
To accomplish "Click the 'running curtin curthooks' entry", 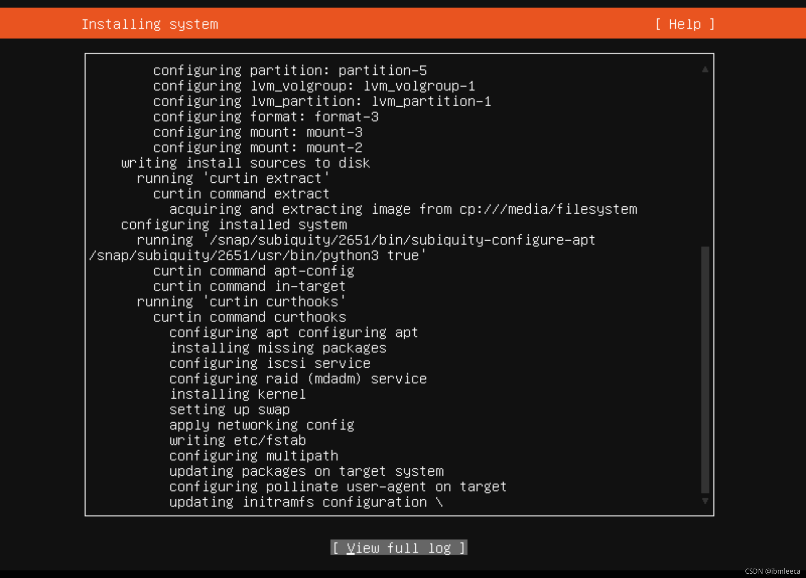I will pos(241,302).
